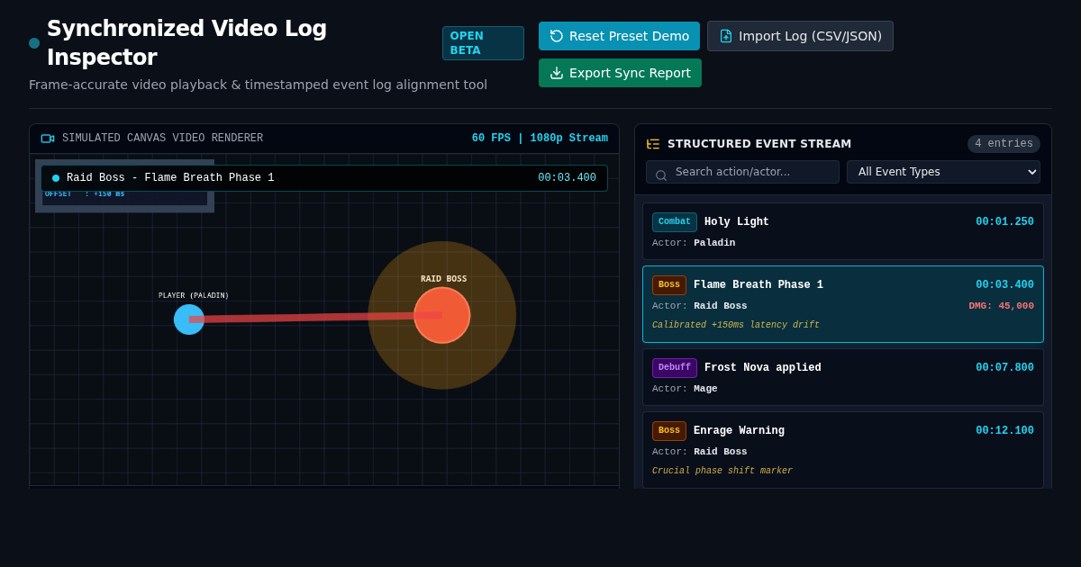Screen dimensions: 1081x567
Task: Click Export Sync Report button
Action: pos(620,73)
